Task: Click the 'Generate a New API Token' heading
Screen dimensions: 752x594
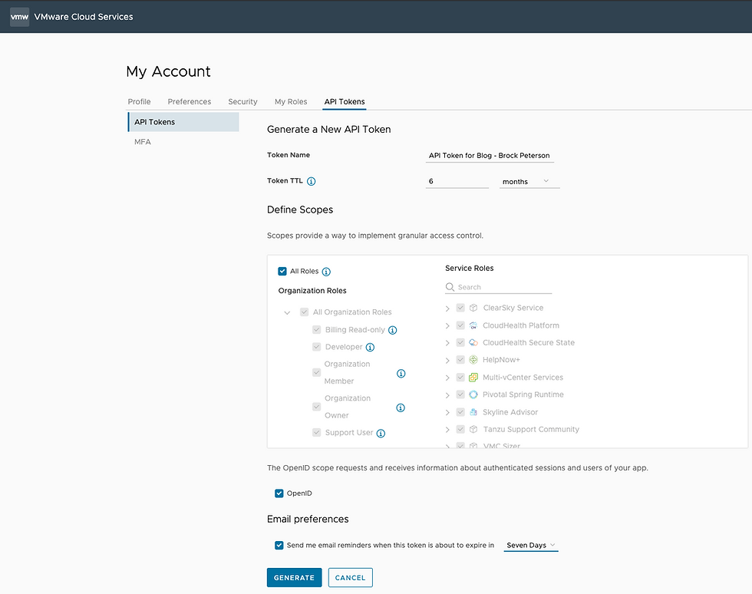Action: (329, 130)
